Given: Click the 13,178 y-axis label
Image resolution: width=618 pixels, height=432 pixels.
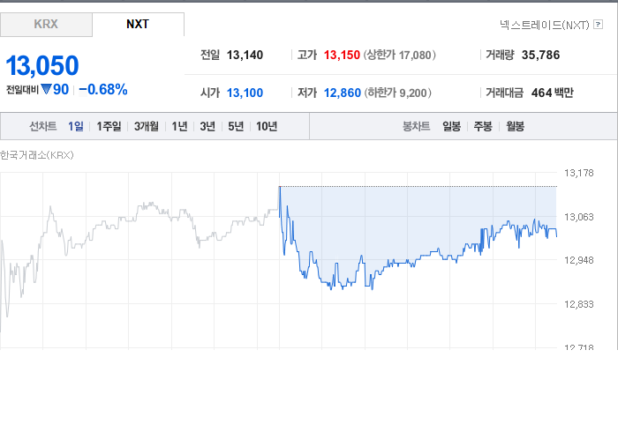Looking at the screenshot, I should click(578, 173).
